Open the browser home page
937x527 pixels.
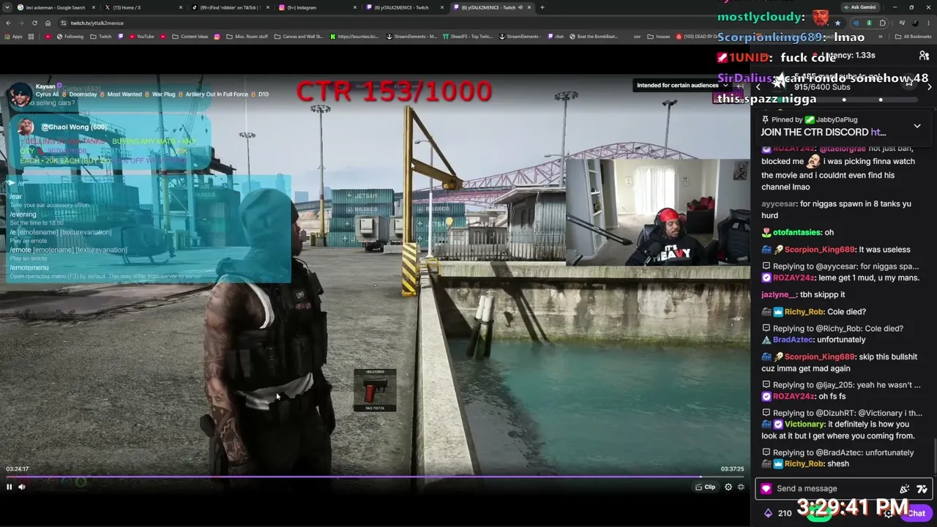[x=48, y=23]
